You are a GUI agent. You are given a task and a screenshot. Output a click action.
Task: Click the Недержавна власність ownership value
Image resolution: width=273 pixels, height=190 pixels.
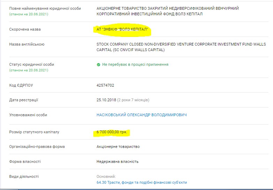pyautogui.click(x=117, y=161)
